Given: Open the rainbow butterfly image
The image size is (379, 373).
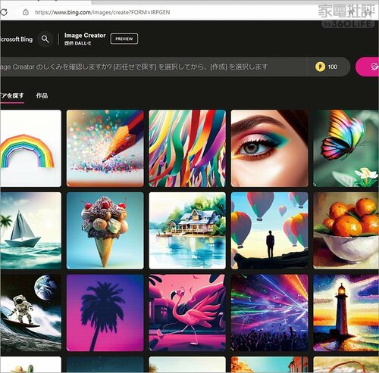Looking at the screenshot, I should (x=346, y=148).
